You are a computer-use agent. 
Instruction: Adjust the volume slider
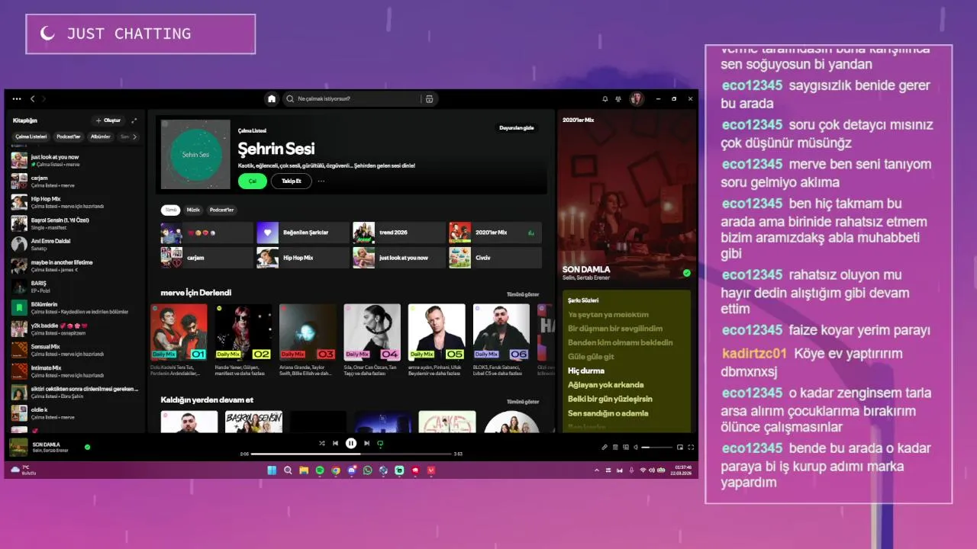coord(656,447)
